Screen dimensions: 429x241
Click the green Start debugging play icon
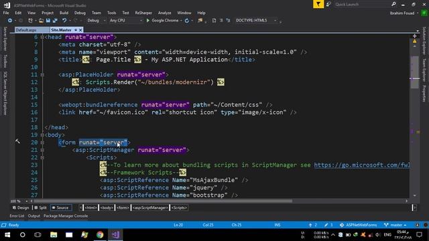(148, 21)
